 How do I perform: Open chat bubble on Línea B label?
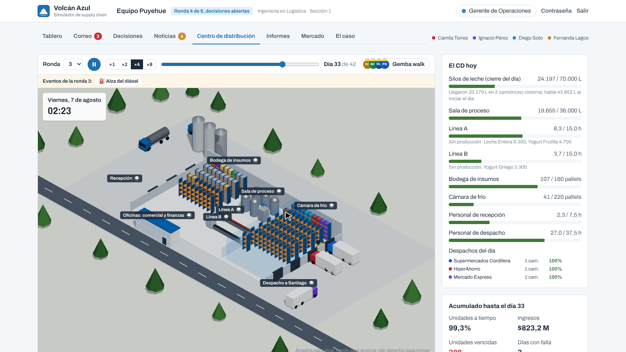(x=226, y=217)
